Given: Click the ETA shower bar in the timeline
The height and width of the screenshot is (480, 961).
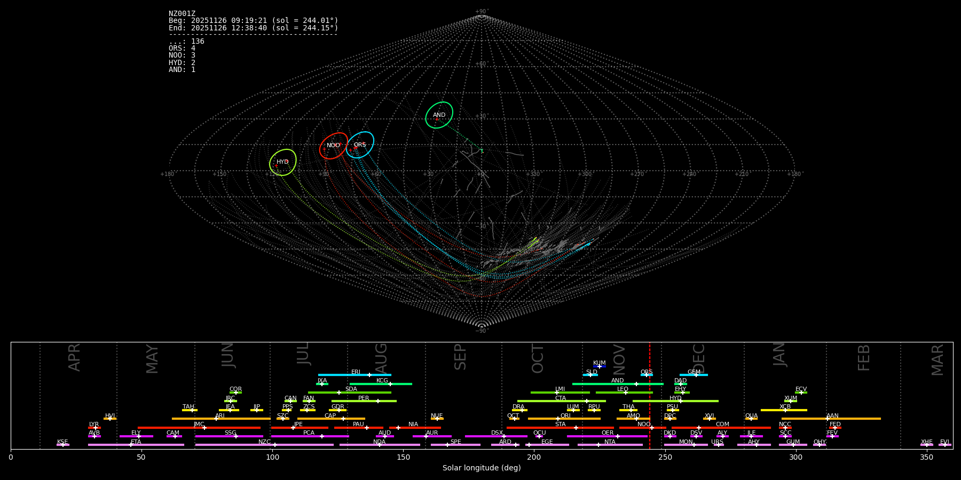Looking at the screenshot, I should [x=136, y=445].
